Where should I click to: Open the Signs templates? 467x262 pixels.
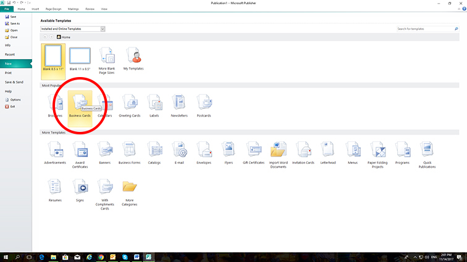point(80,190)
